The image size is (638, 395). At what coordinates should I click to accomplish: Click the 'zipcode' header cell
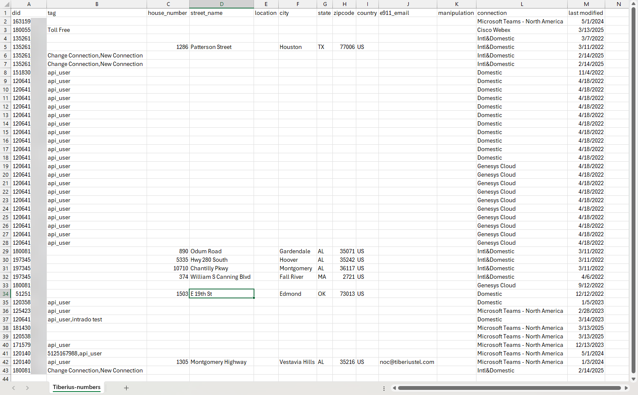(344, 13)
